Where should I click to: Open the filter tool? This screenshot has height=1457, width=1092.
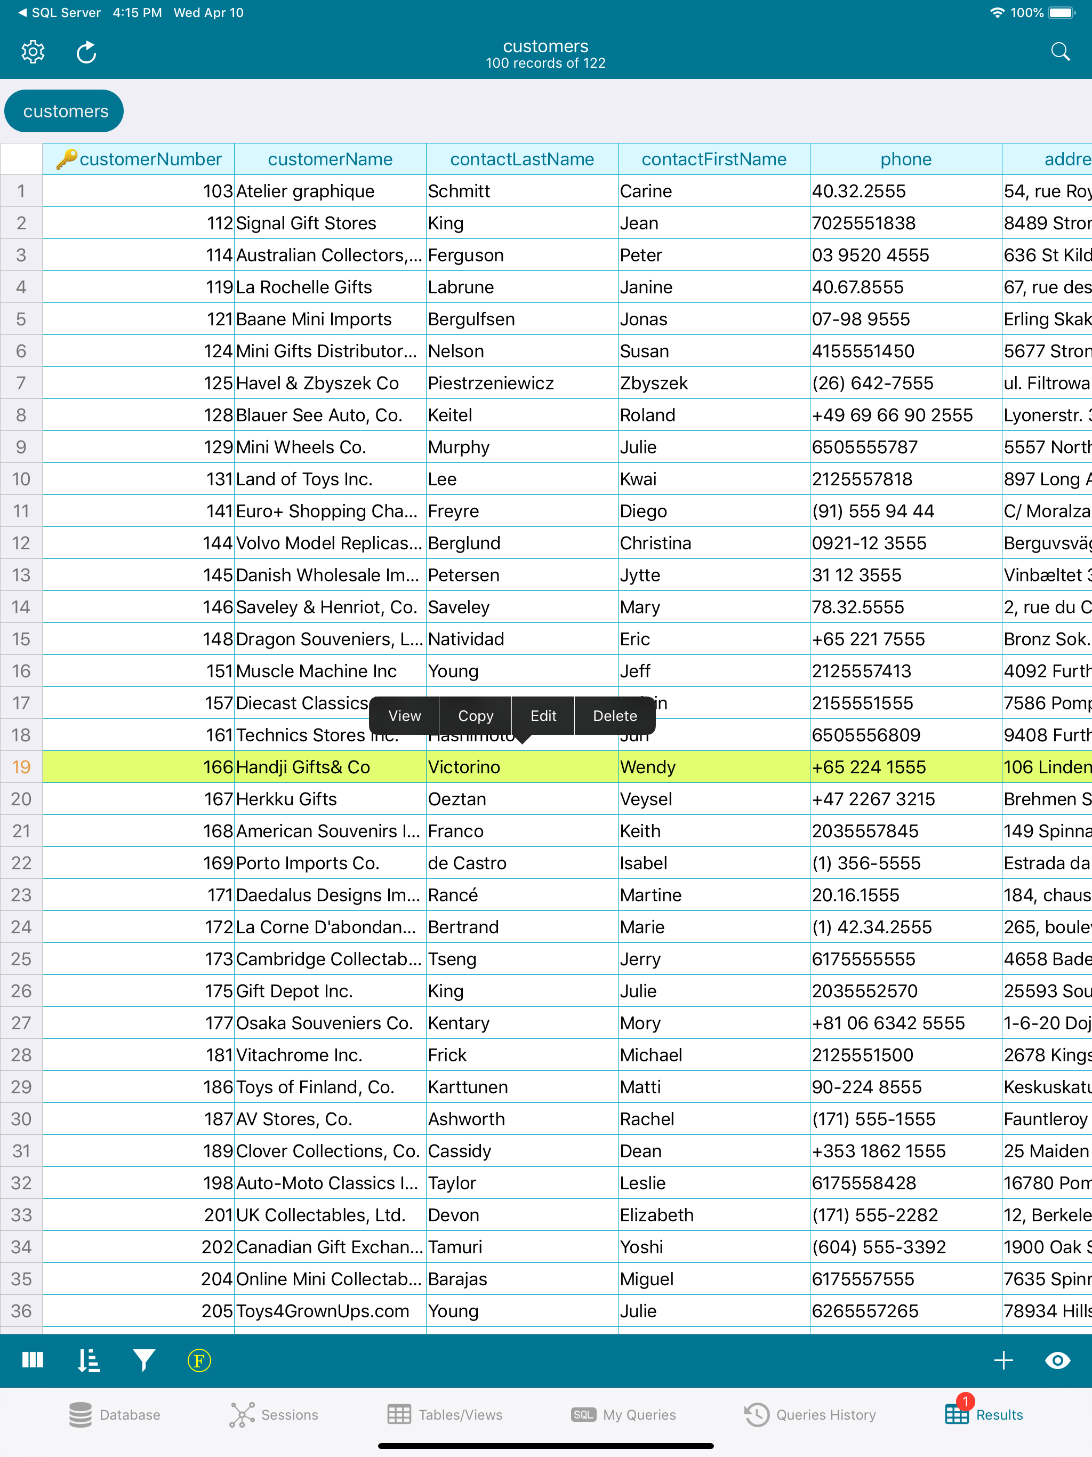(x=144, y=1359)
